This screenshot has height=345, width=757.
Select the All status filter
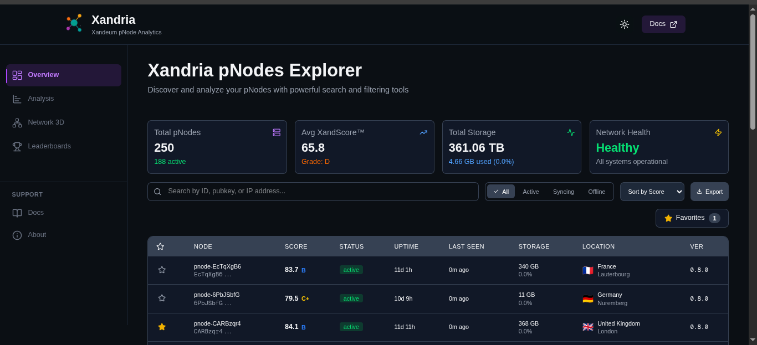point(501,192)
